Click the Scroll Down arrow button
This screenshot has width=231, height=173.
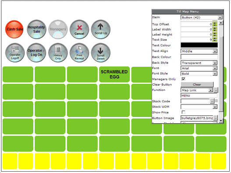pyautogui.click(x=101, y=52)
